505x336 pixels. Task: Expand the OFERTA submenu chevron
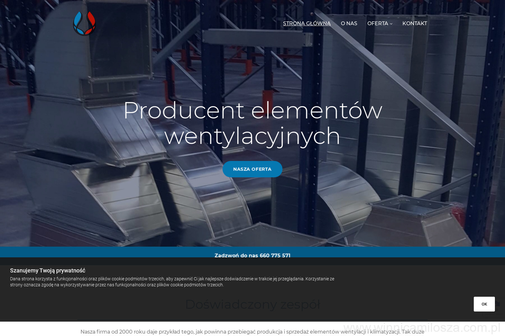pyautogui.click(x=391, y=24)
